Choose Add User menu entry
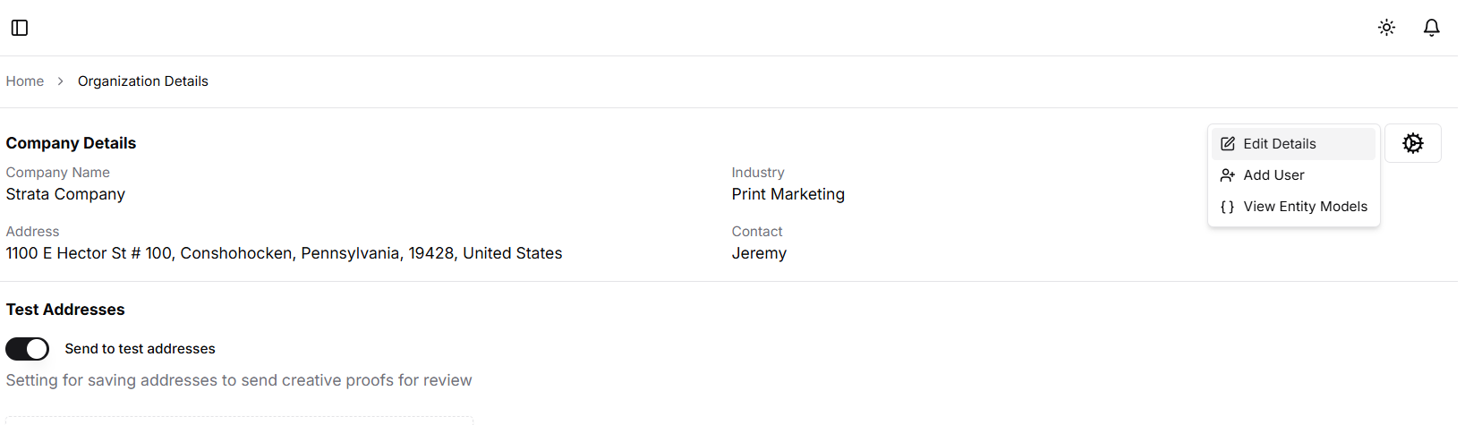The width and height of the screenshot is (1465, 425). click(1293, 175)
